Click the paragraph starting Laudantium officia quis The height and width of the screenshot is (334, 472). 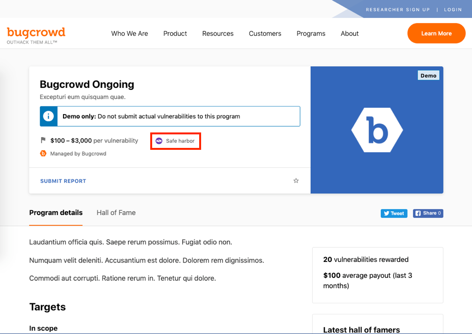131,242
